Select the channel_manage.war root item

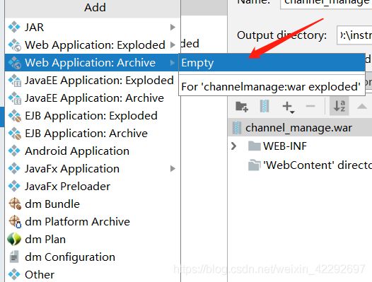point(300,128)
